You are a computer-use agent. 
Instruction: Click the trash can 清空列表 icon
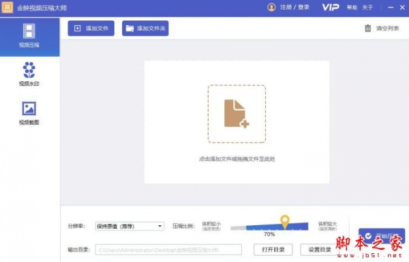368,28
